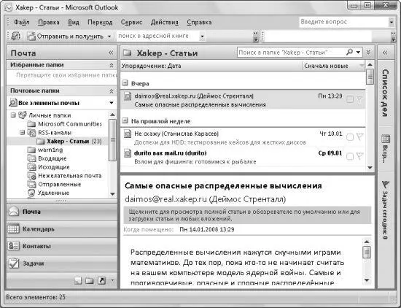Viewport: 401px width, 308px height.
Task: Toggle flag on durito message
Action: tap(359, 156)
